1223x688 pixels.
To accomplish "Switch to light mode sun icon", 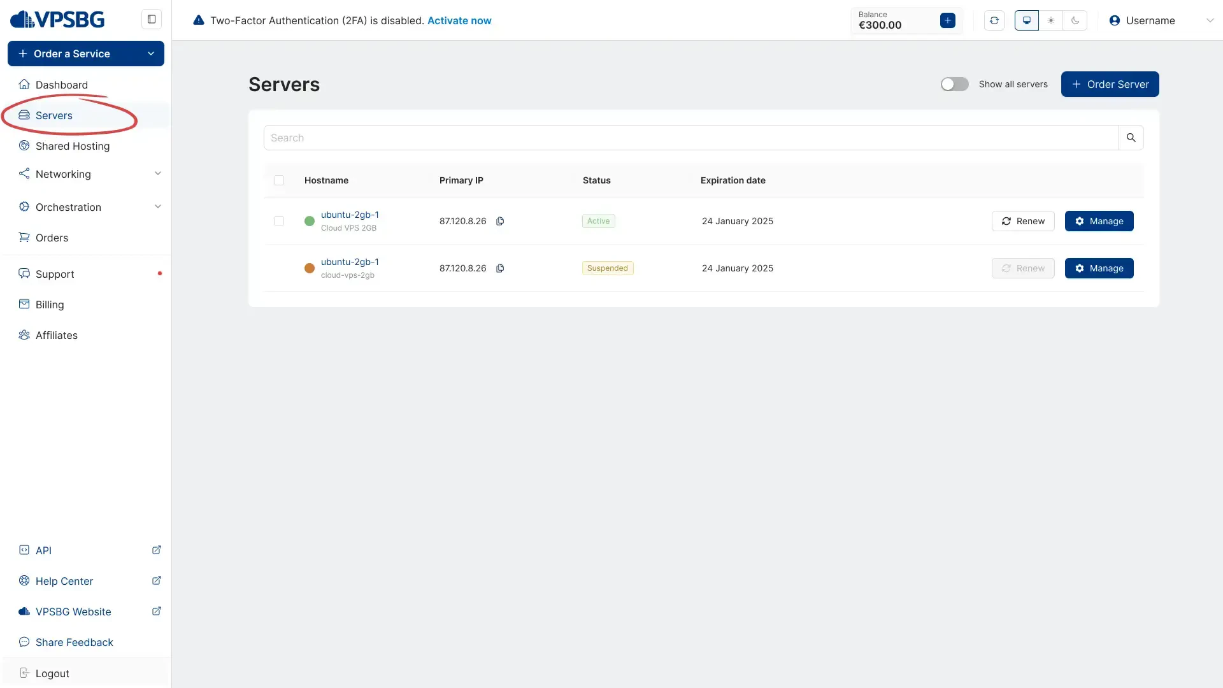I will [1051, 20].
